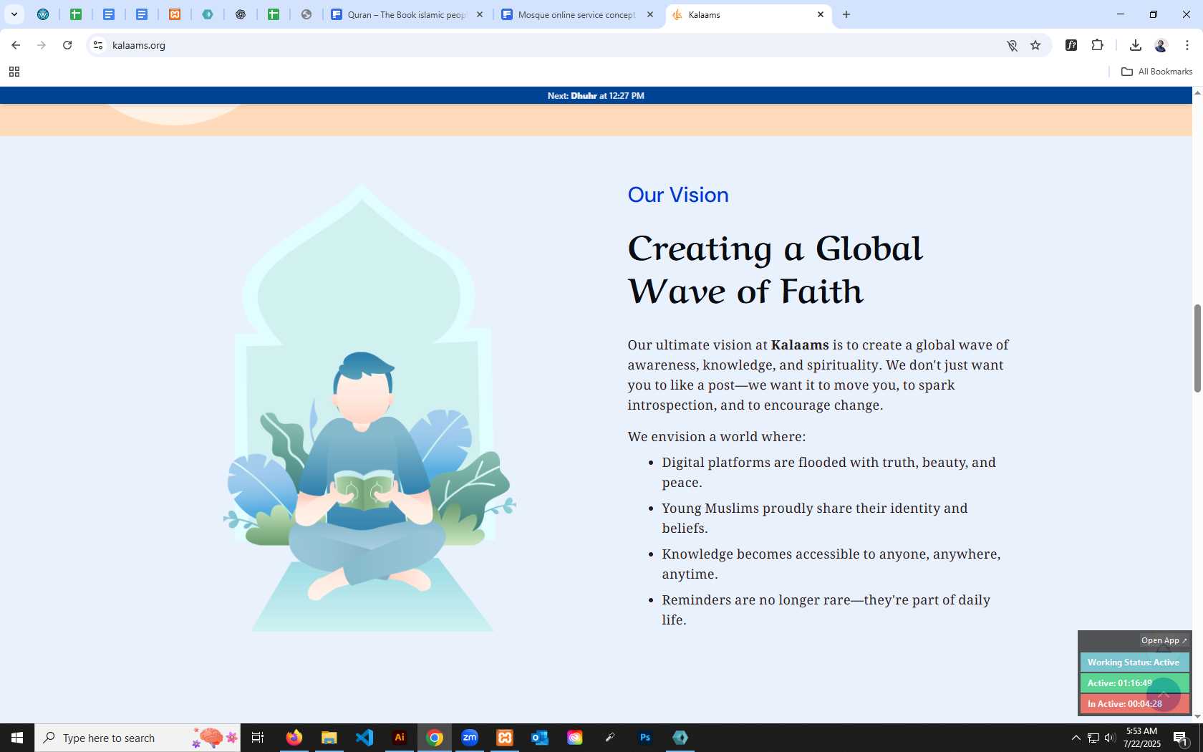Viewport: 1203px width, 752px height.
Task: Open File Explorer from the taskbar
Action: (329, 738)
